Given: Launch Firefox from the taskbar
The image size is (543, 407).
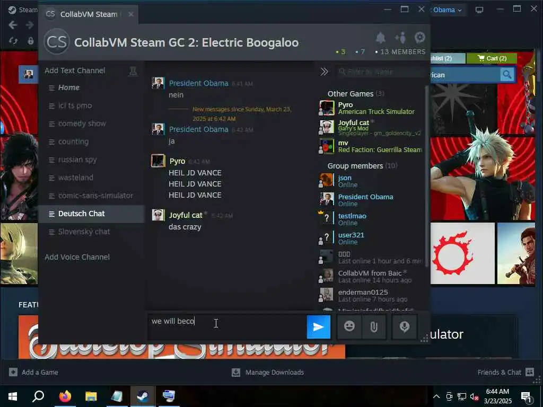Looking at the screenshot, I should coord(65,396).
